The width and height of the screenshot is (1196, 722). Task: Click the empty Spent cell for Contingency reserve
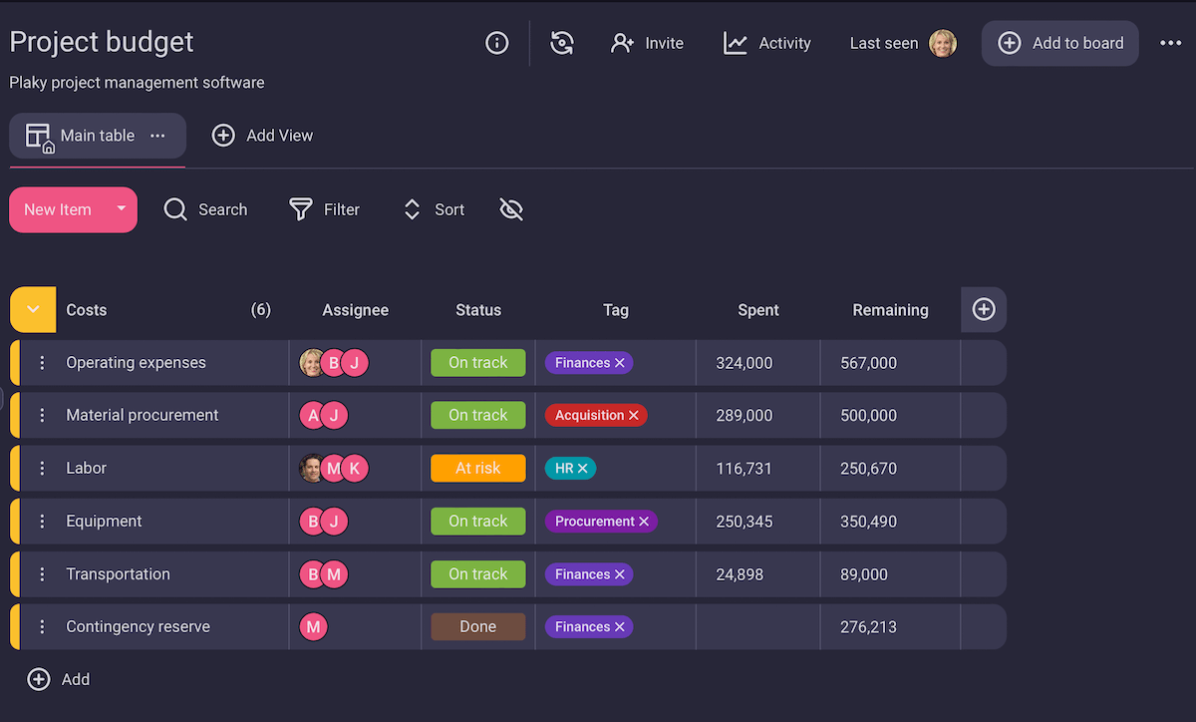[757, 627]
